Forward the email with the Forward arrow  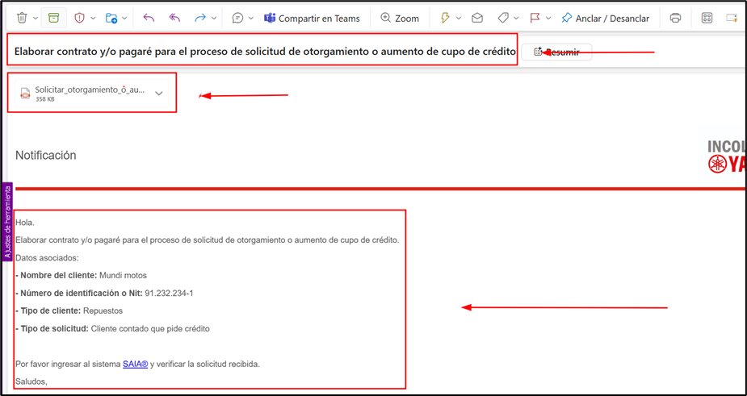click(199, 18)
